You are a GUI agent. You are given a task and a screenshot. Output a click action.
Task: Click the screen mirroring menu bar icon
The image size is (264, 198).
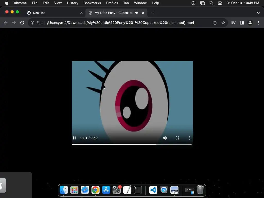[202, 3]
